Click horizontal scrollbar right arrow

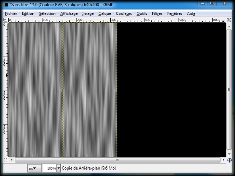[223, 160]
